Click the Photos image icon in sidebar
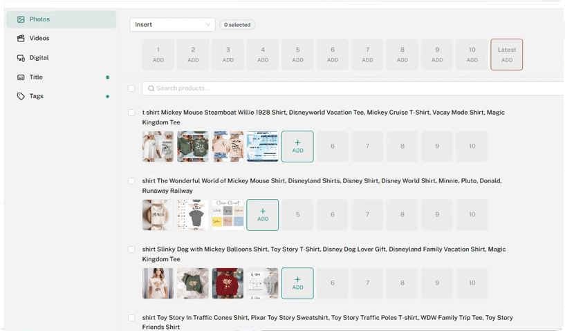 21,19
